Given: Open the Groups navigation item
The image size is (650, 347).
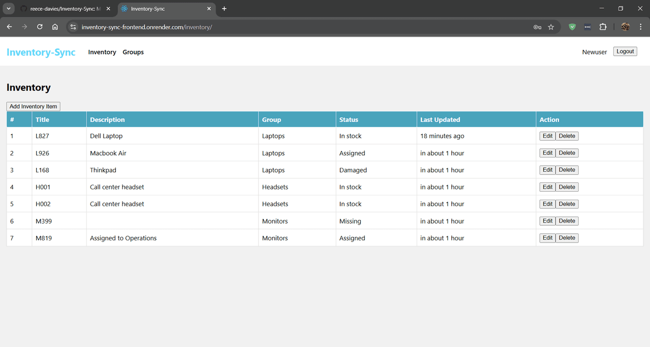Looking at the screenshot, I should click(x=133, y=53).
